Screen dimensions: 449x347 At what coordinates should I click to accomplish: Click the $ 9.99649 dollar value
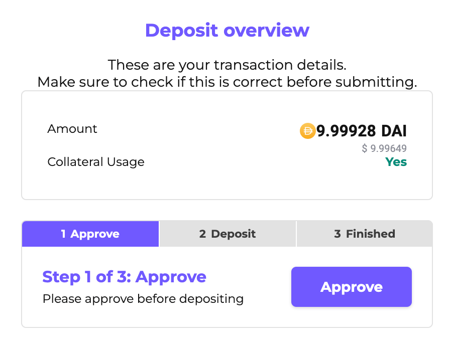click(384, 148)
